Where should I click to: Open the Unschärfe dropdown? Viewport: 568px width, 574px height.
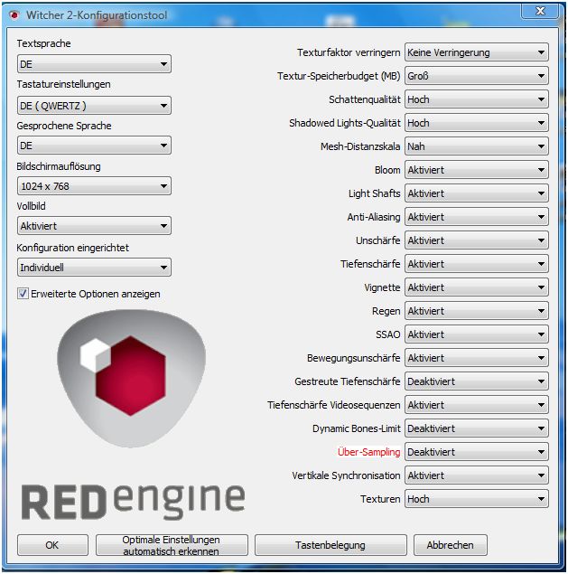477,240
